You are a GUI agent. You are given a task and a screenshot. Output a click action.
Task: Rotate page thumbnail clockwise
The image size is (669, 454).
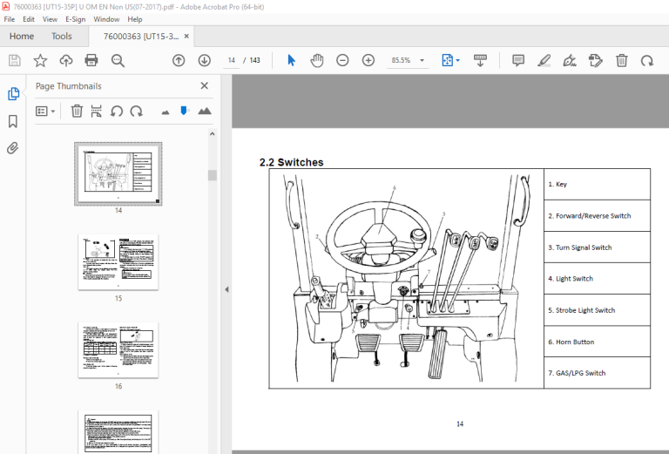coord(137,112)
